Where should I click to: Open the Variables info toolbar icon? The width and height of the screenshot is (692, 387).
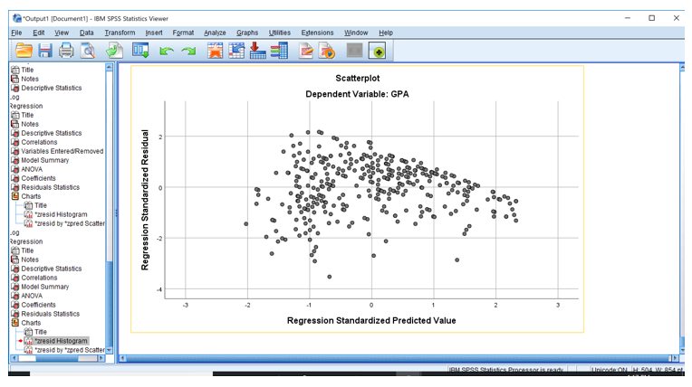pyautogui.click(x=279, y=52)
